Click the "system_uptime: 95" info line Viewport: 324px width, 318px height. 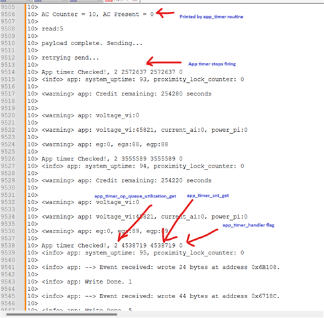point(142,253)
